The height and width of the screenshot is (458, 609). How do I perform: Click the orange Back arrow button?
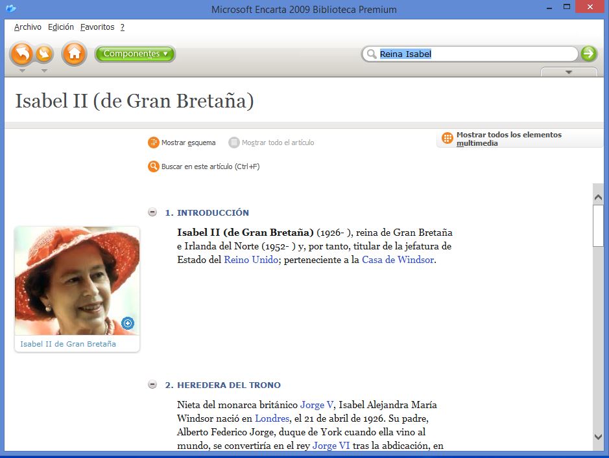(x=22, y=54)
